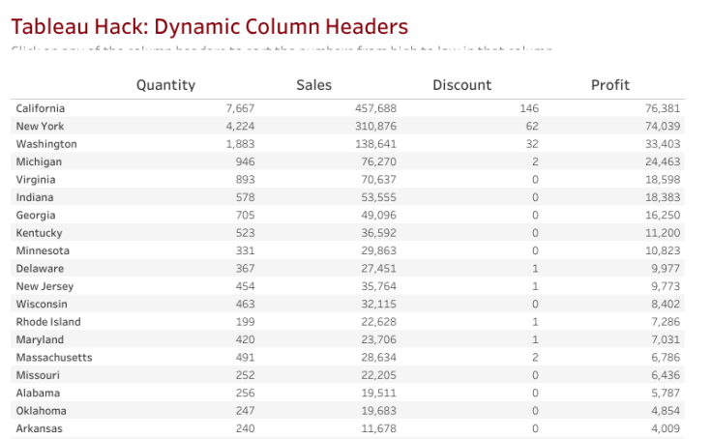Select the Massachusetts row label
712x439 pixels.
54,357
